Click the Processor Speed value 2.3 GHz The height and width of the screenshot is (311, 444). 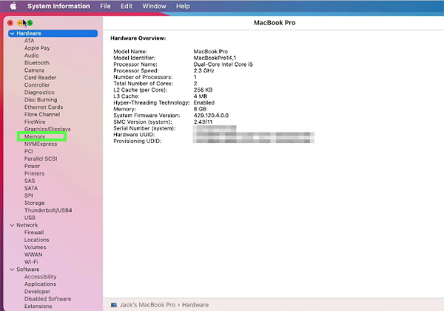204,71
